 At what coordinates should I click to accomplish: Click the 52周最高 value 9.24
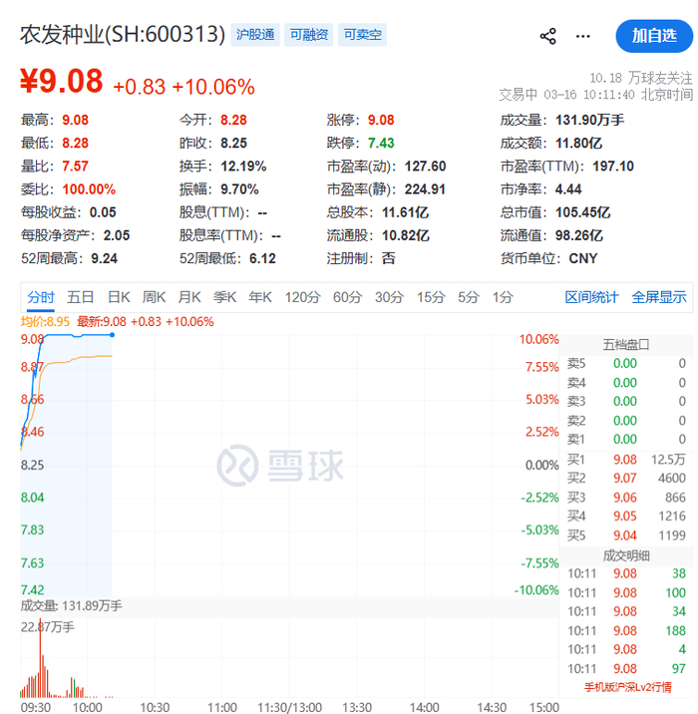pos(105,258)
